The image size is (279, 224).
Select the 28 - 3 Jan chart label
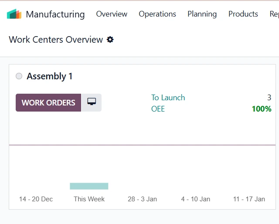(x=142, y=199)
